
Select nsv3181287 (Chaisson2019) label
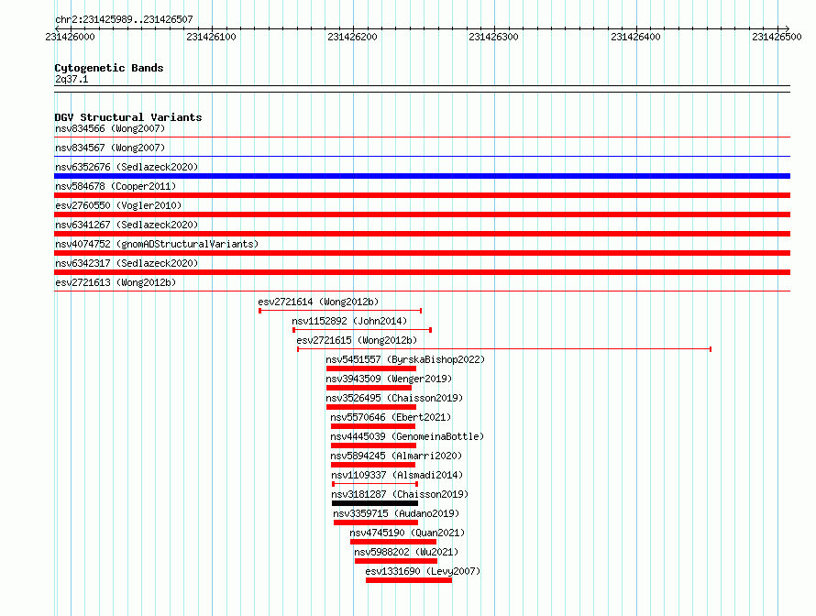400,494
